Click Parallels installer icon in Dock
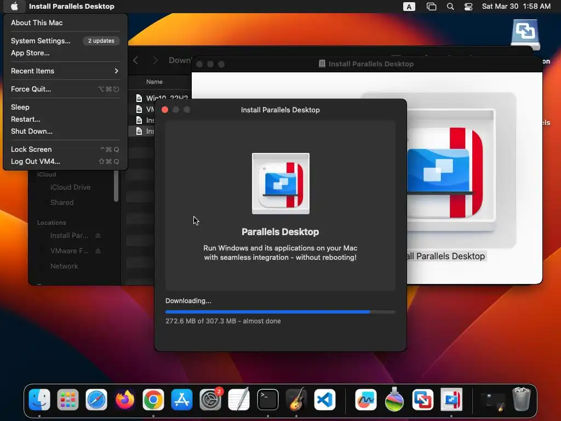The height and width of the screenshot is (421, 561). [x=451, y=400]
